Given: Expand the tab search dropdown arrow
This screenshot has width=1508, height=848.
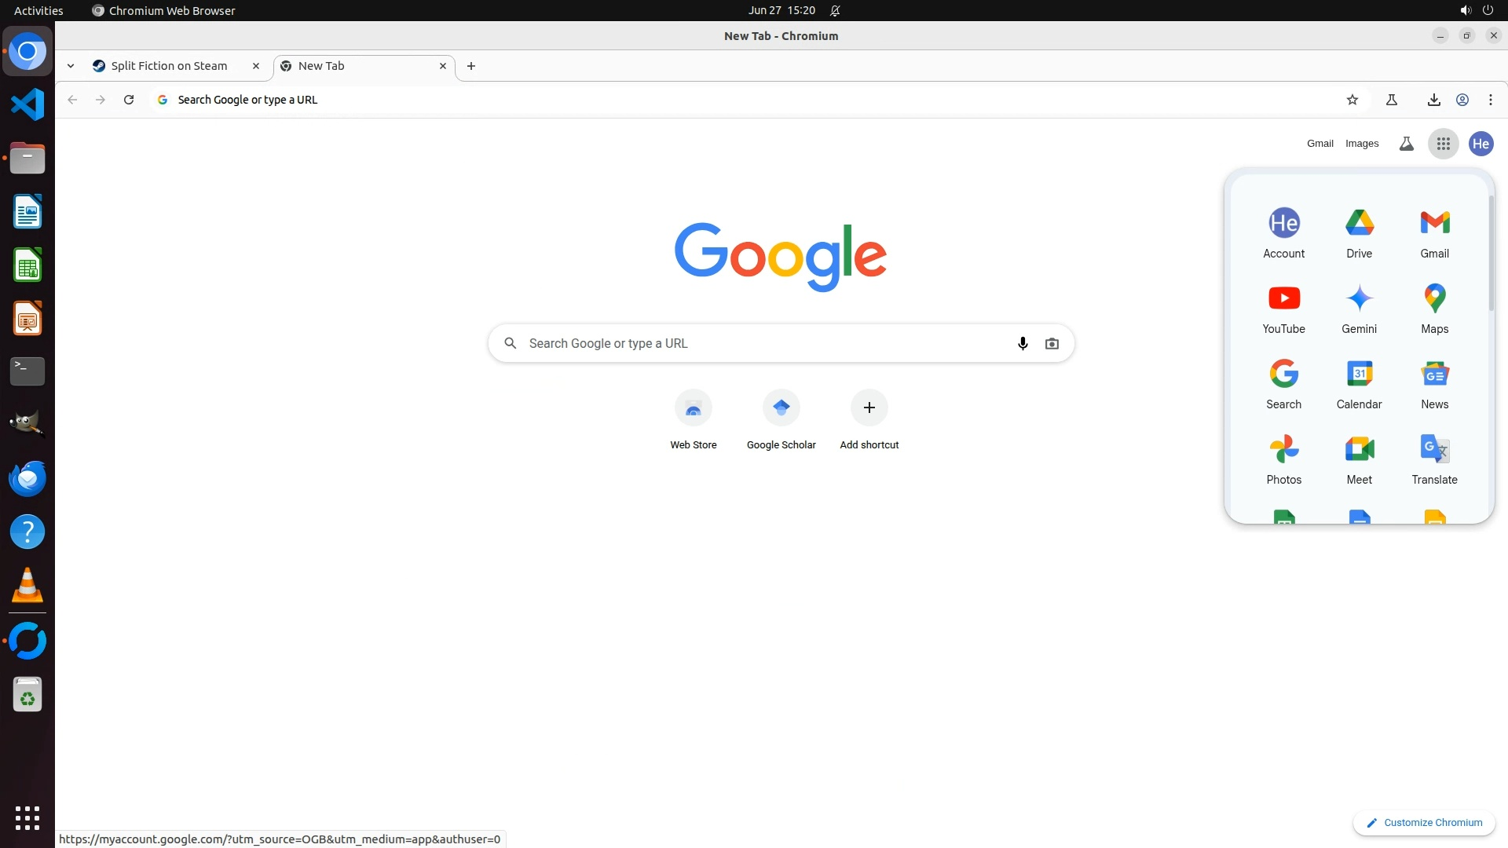Looking at the screenshot, I should coord(71,66).
